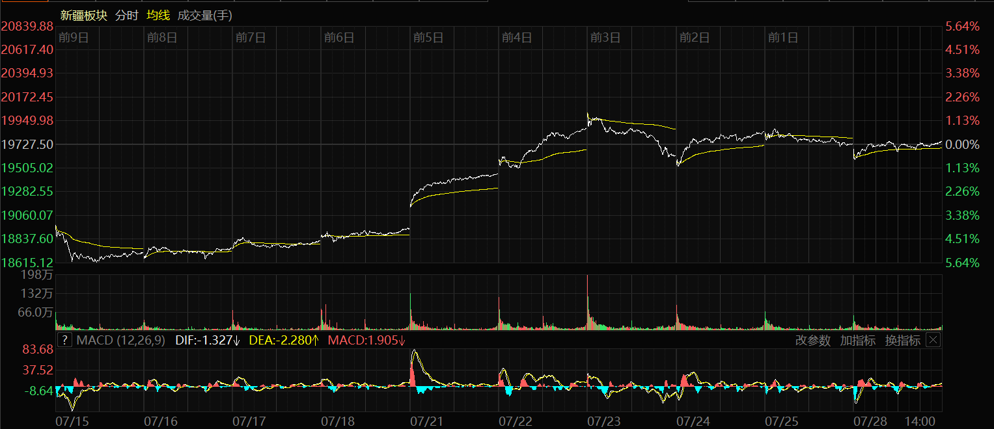Click the 07/21 date on time axis
The height and width of the screenshot is (429, 994).
[426, 421]
